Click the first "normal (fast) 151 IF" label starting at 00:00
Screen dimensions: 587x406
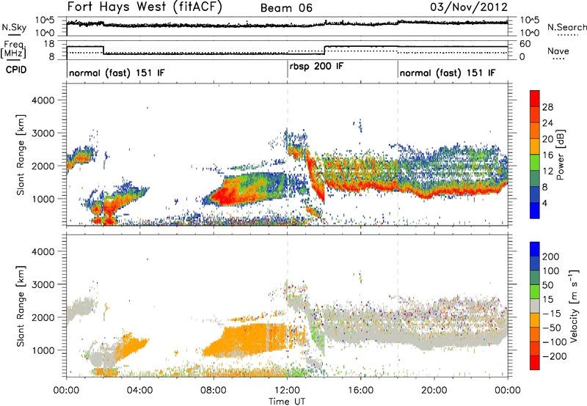point(117,73)
